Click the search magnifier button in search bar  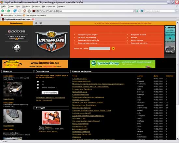pos(176,11)
